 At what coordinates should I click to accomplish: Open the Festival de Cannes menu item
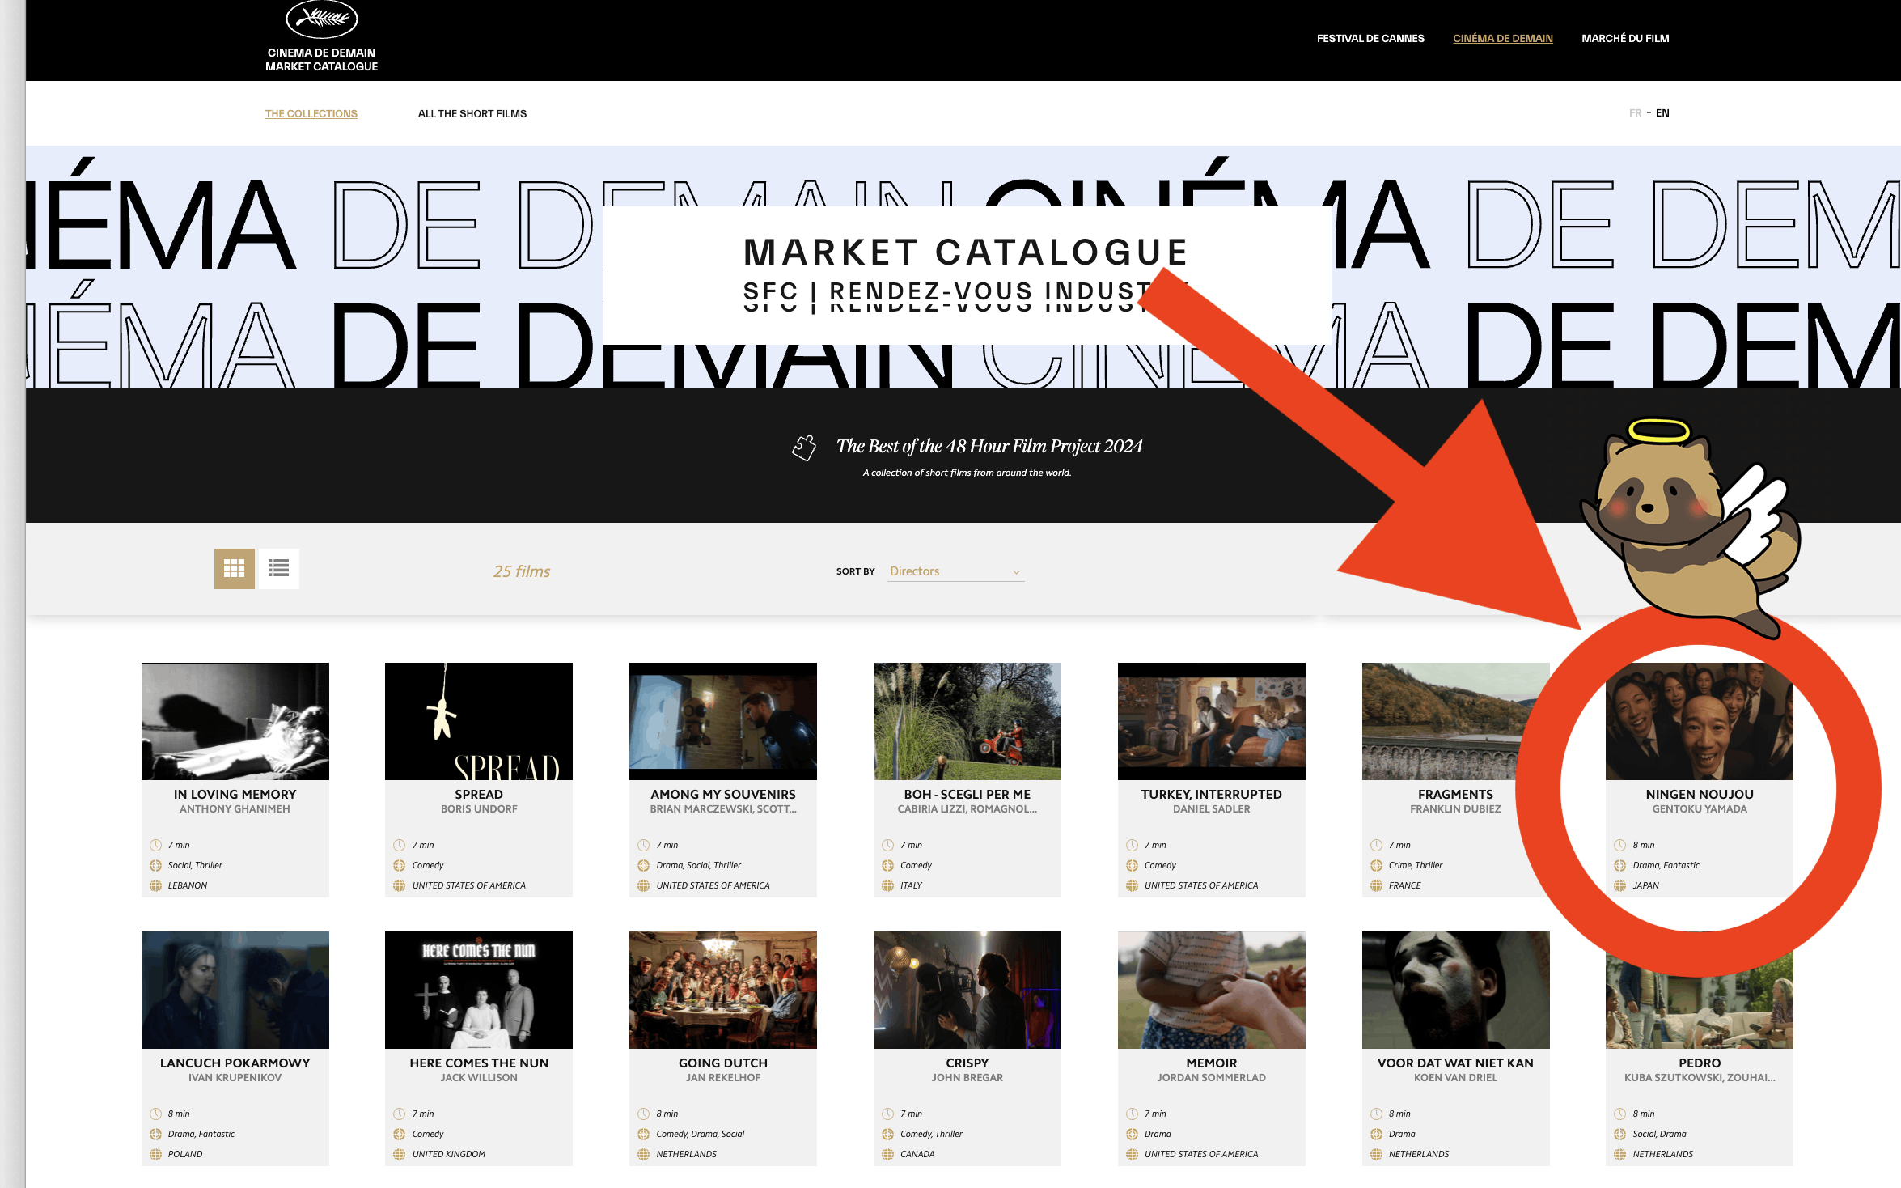[1370, 38]
